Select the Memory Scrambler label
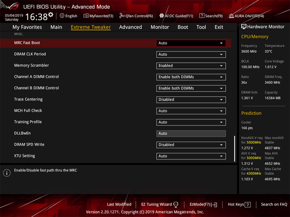The width and height of the screenshot is (290, 217). pos(31,66)
